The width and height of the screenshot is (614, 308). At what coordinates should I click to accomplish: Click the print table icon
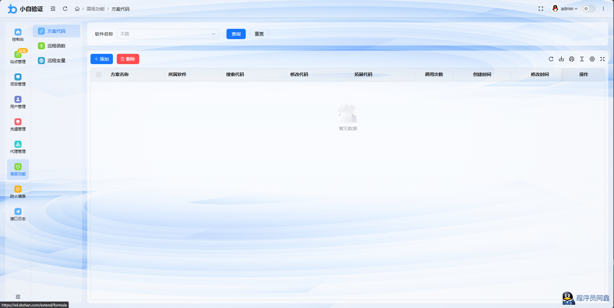click(x=571, y=59)
